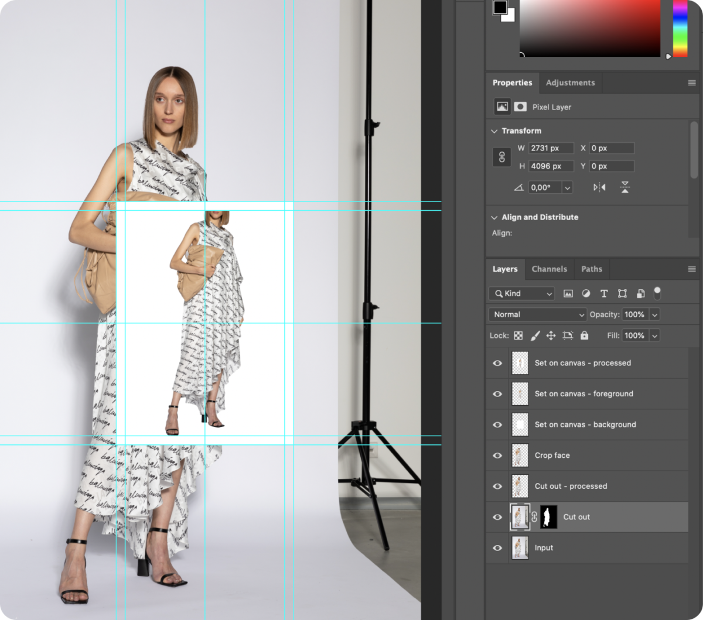Switch to the Channels tab

549,269
